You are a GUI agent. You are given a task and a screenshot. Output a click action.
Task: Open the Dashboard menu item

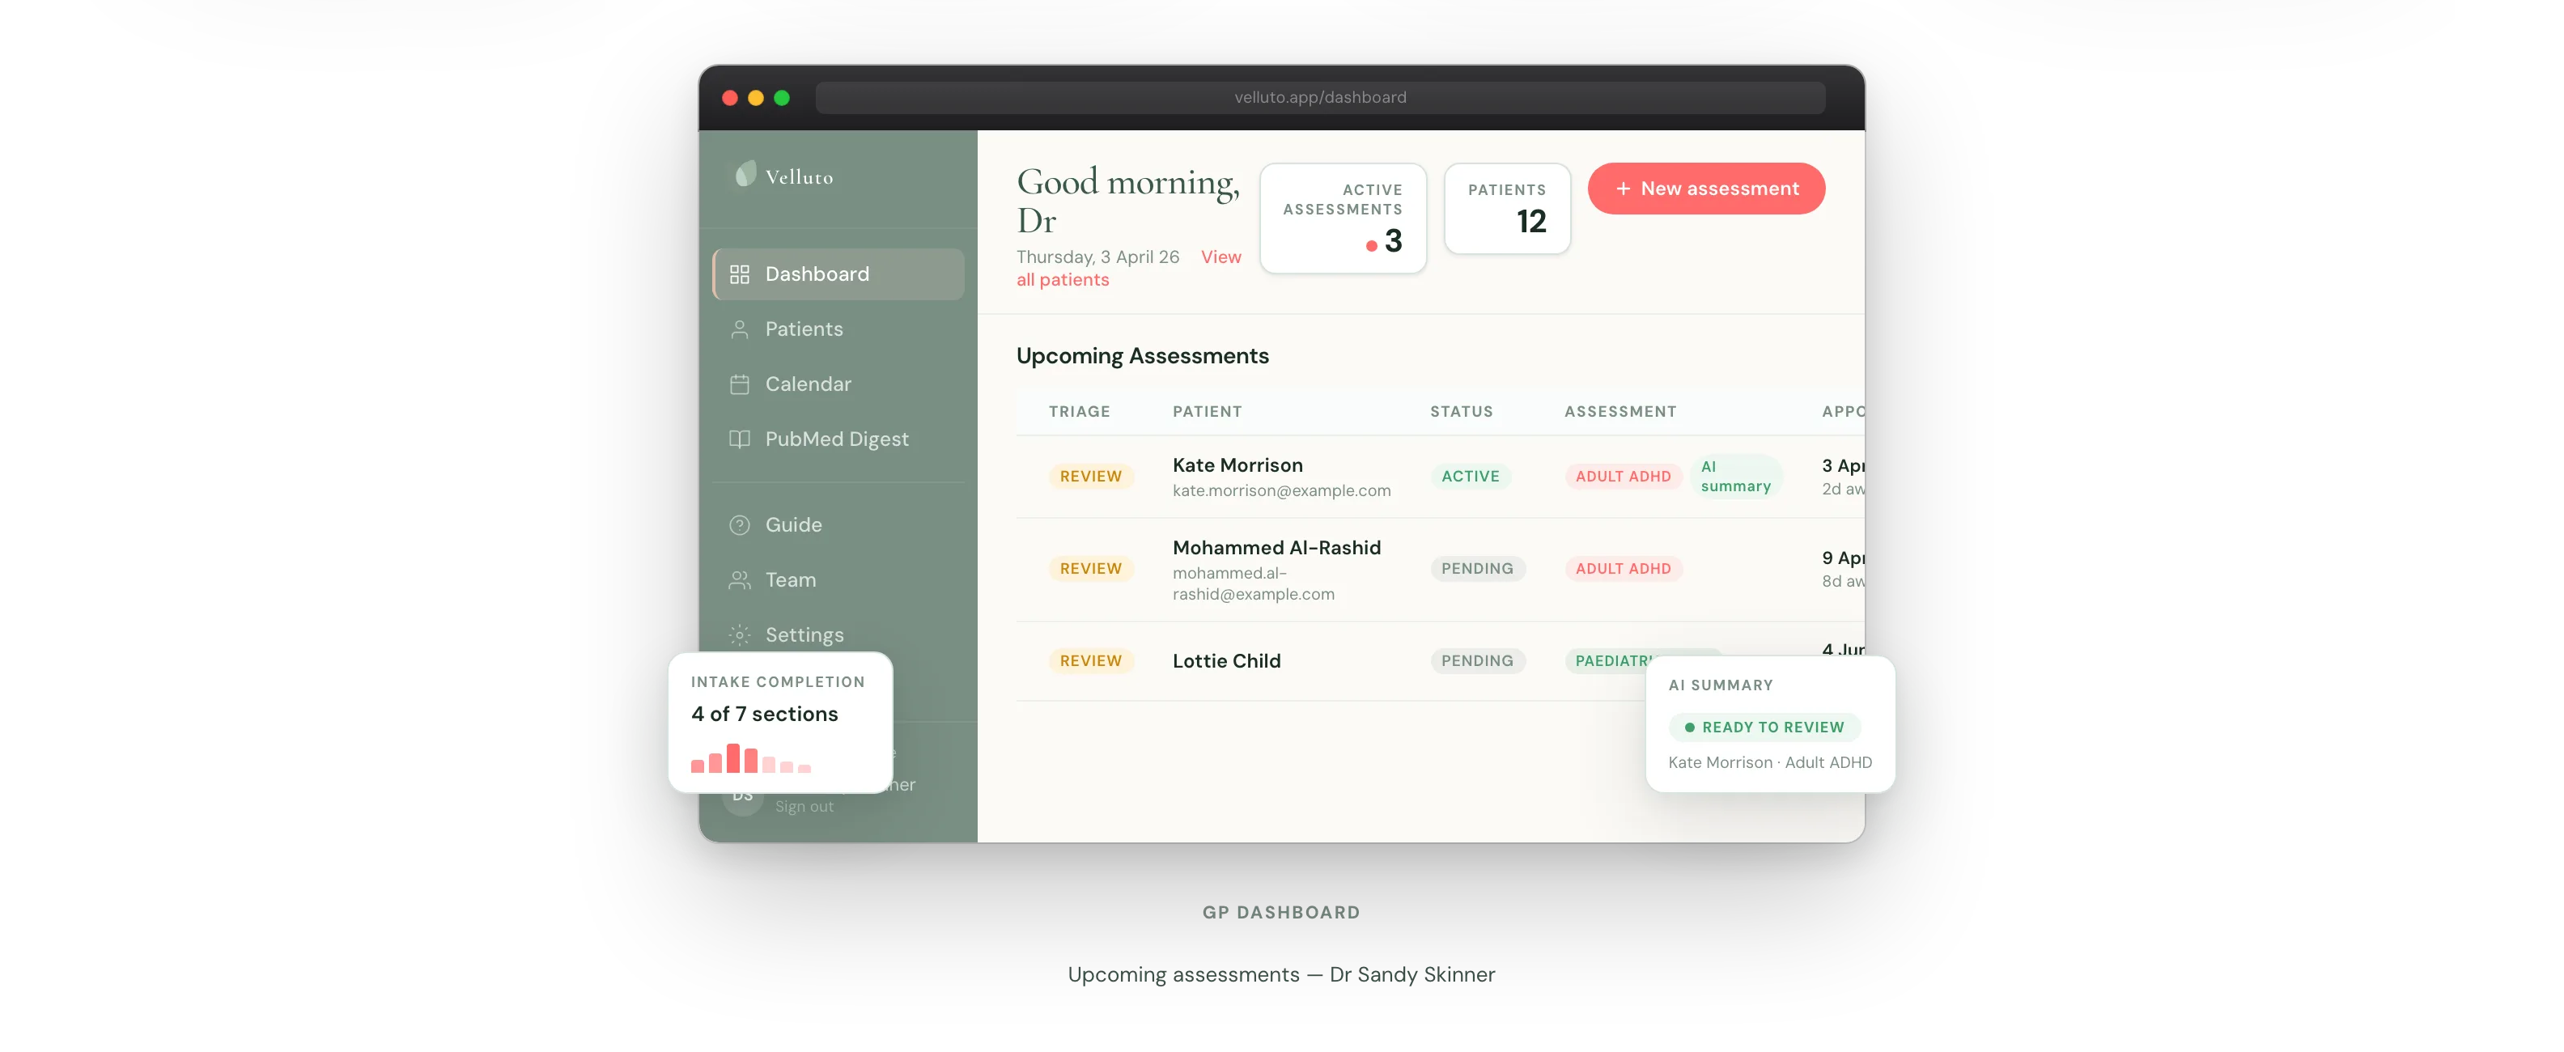coord(838,274)
